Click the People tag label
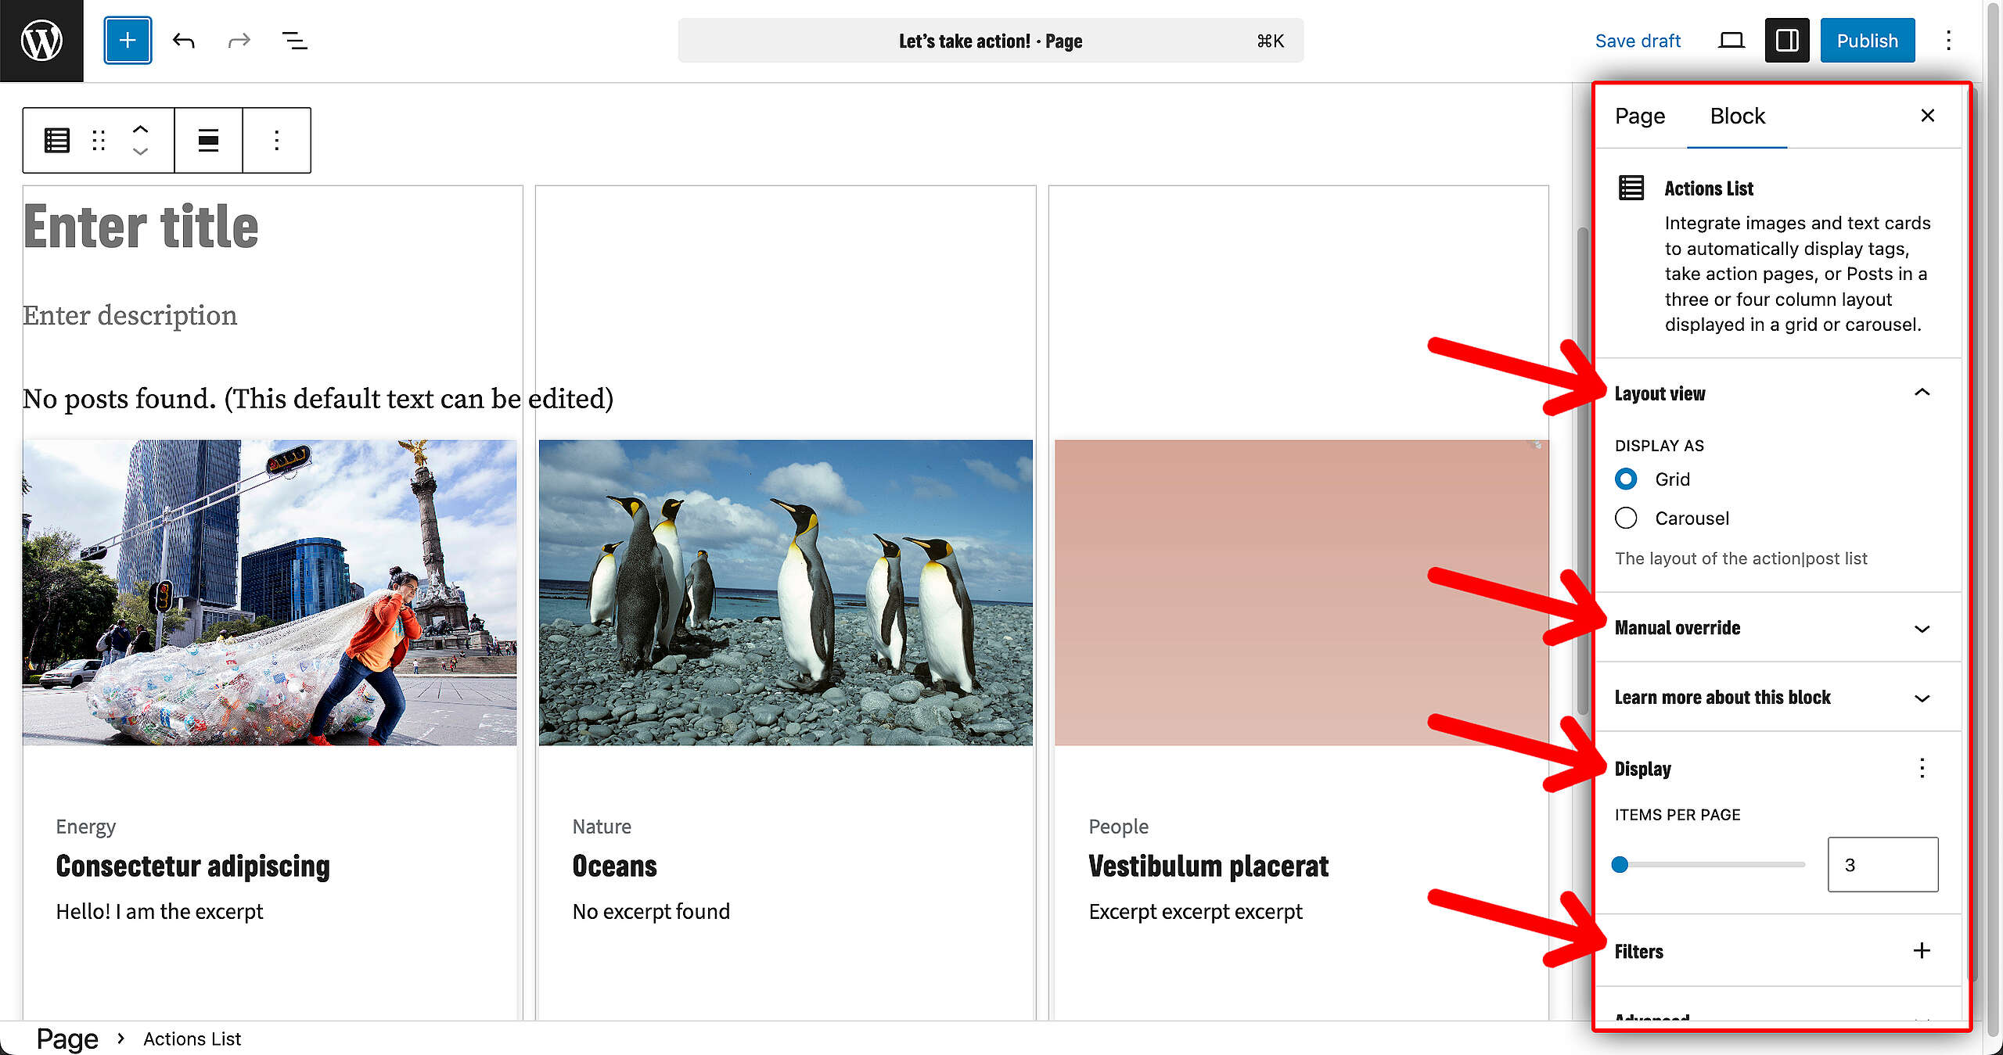The height and width of the screenshot is (1055, 2003). click(x=1119, y=827)
